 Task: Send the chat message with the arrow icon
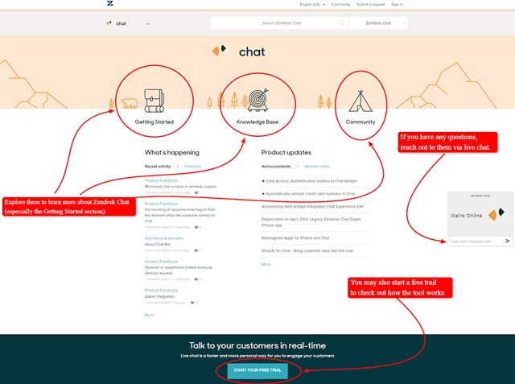508,242
